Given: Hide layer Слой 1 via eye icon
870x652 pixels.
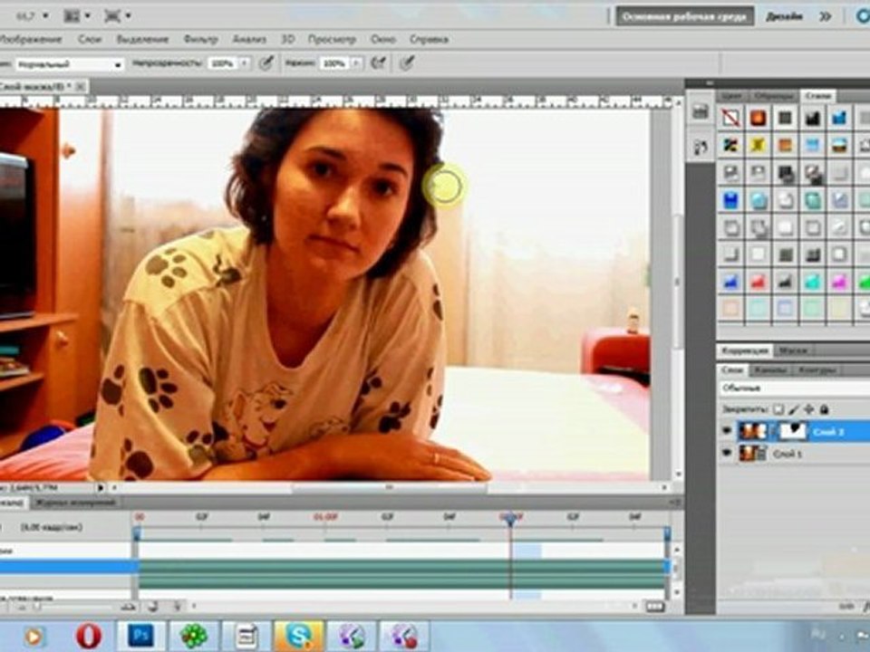Looking at the screenshot, I should [727, 454].
